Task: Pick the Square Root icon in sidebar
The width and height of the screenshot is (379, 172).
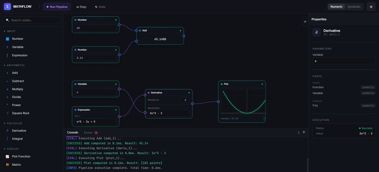Action: [x=8, y=113]
